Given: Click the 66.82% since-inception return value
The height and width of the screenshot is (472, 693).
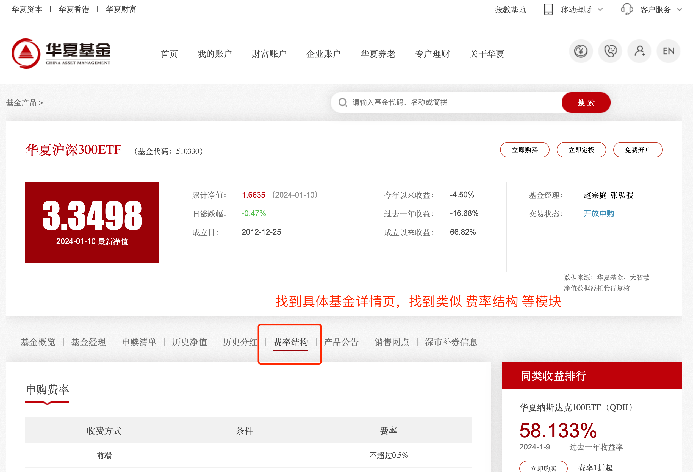Looking at the screenshot, I should pos(463,232).
